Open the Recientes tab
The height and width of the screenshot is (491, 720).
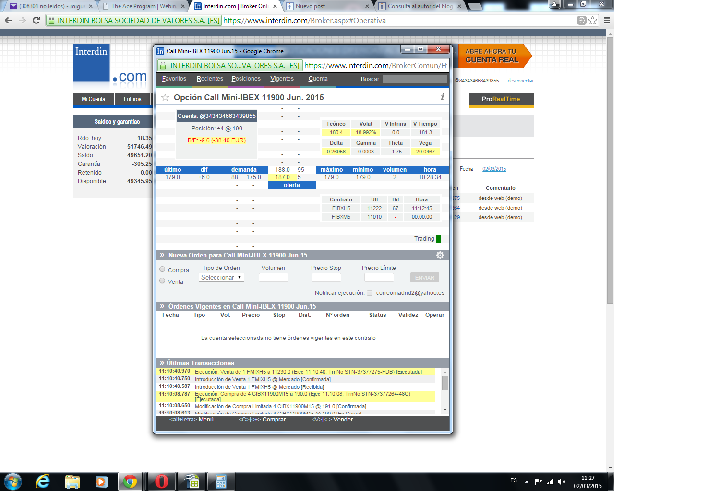click(x=210, y=79)
